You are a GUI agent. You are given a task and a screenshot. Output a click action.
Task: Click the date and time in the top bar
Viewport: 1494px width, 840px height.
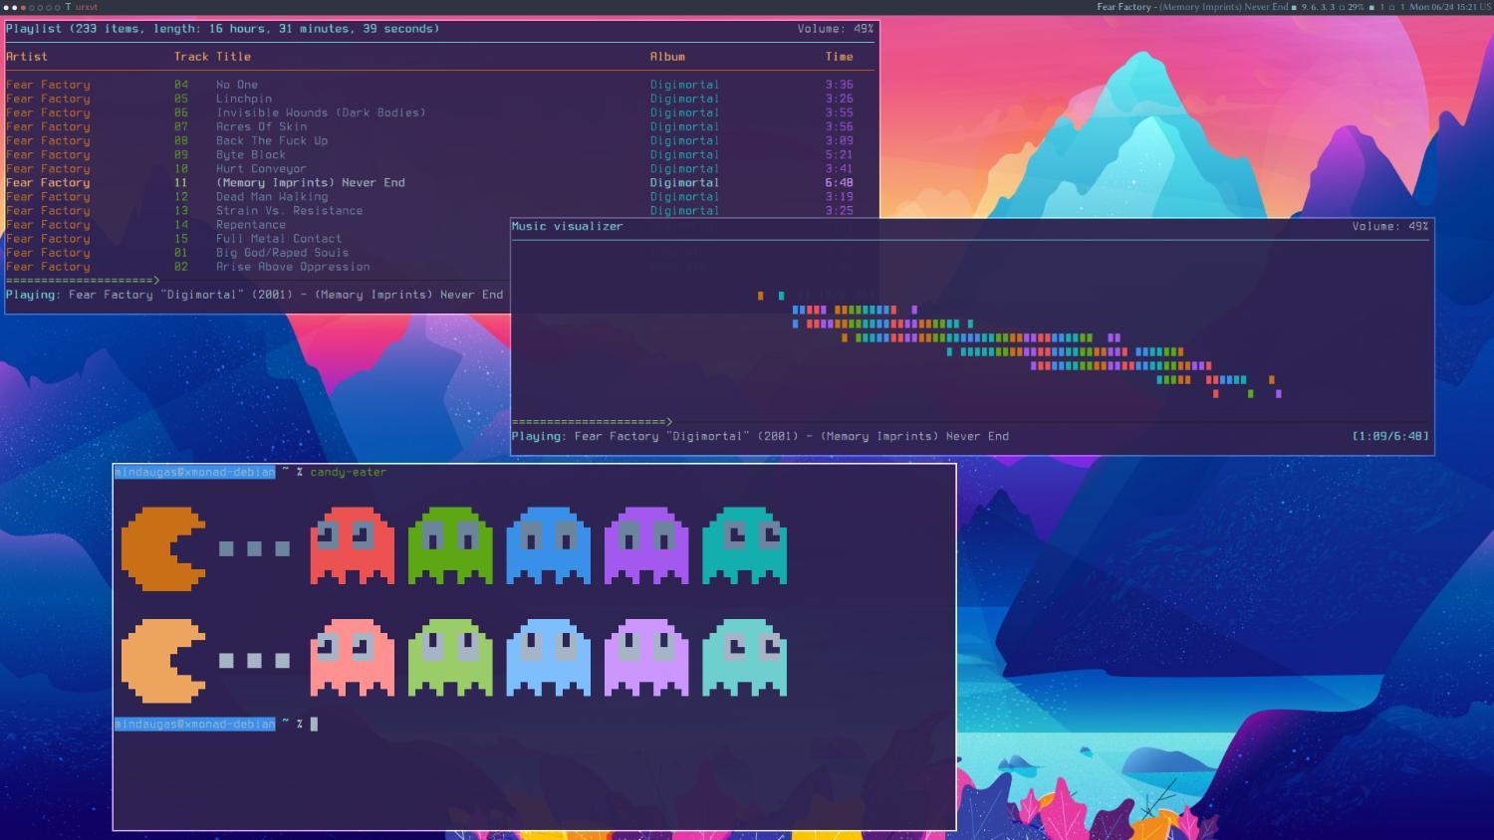[1444, 7]
